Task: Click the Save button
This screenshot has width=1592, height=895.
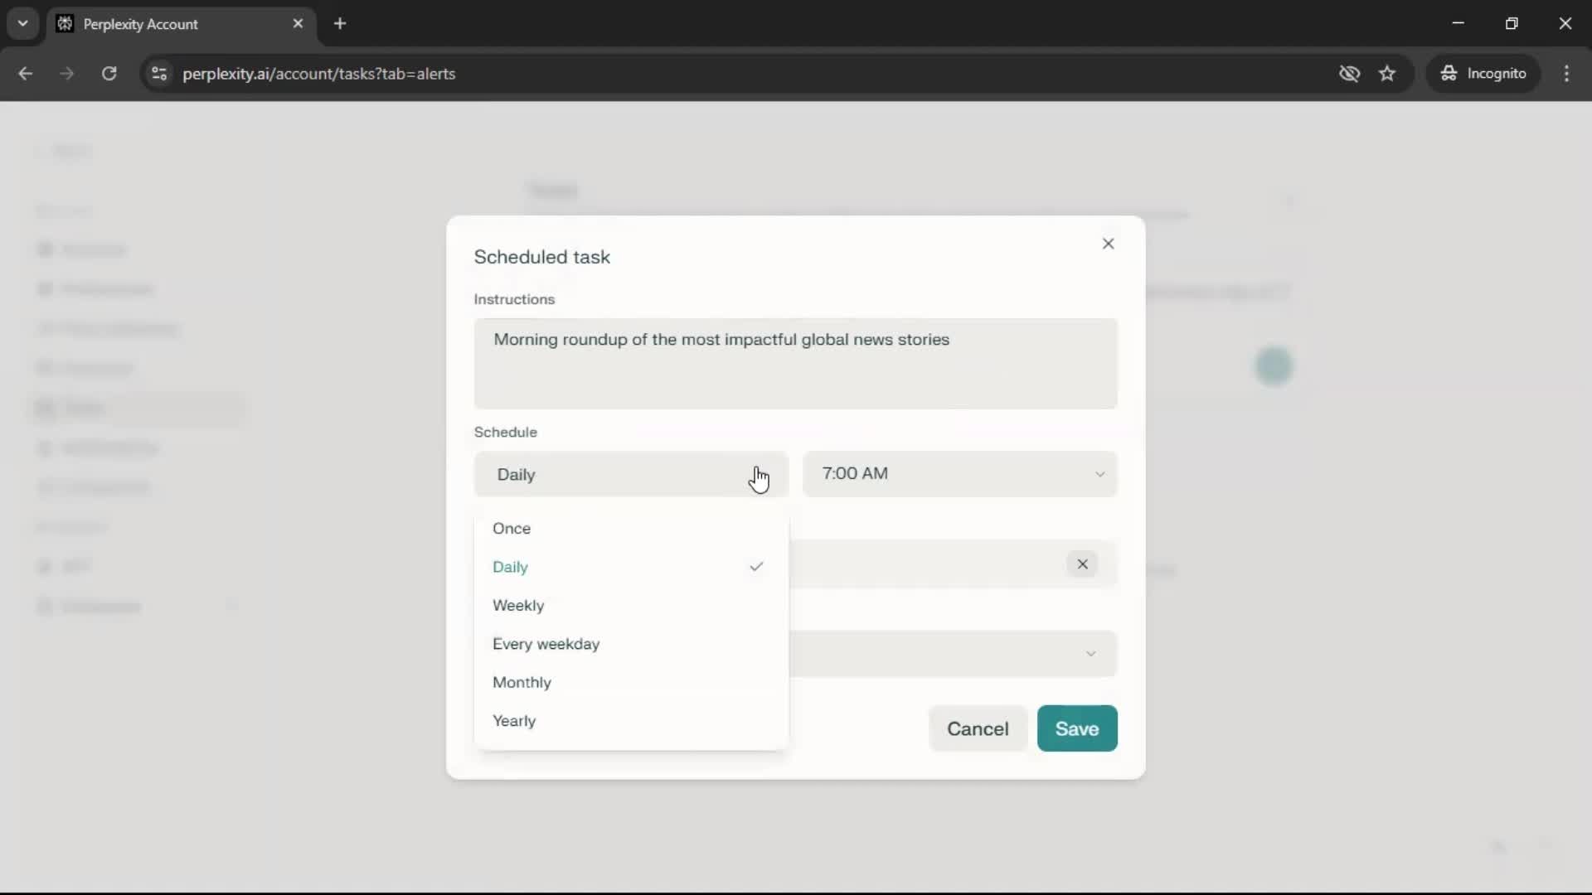Action: point(1076,728)
